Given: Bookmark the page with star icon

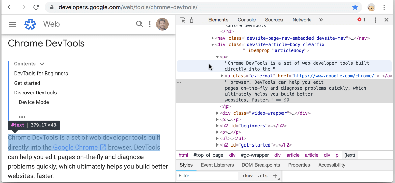Looking at the screenshot, I should pos(355,7).
